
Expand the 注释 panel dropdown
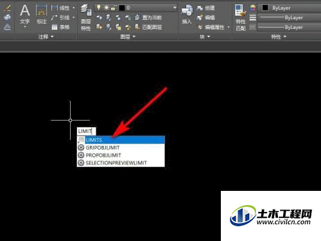[46, 37]
